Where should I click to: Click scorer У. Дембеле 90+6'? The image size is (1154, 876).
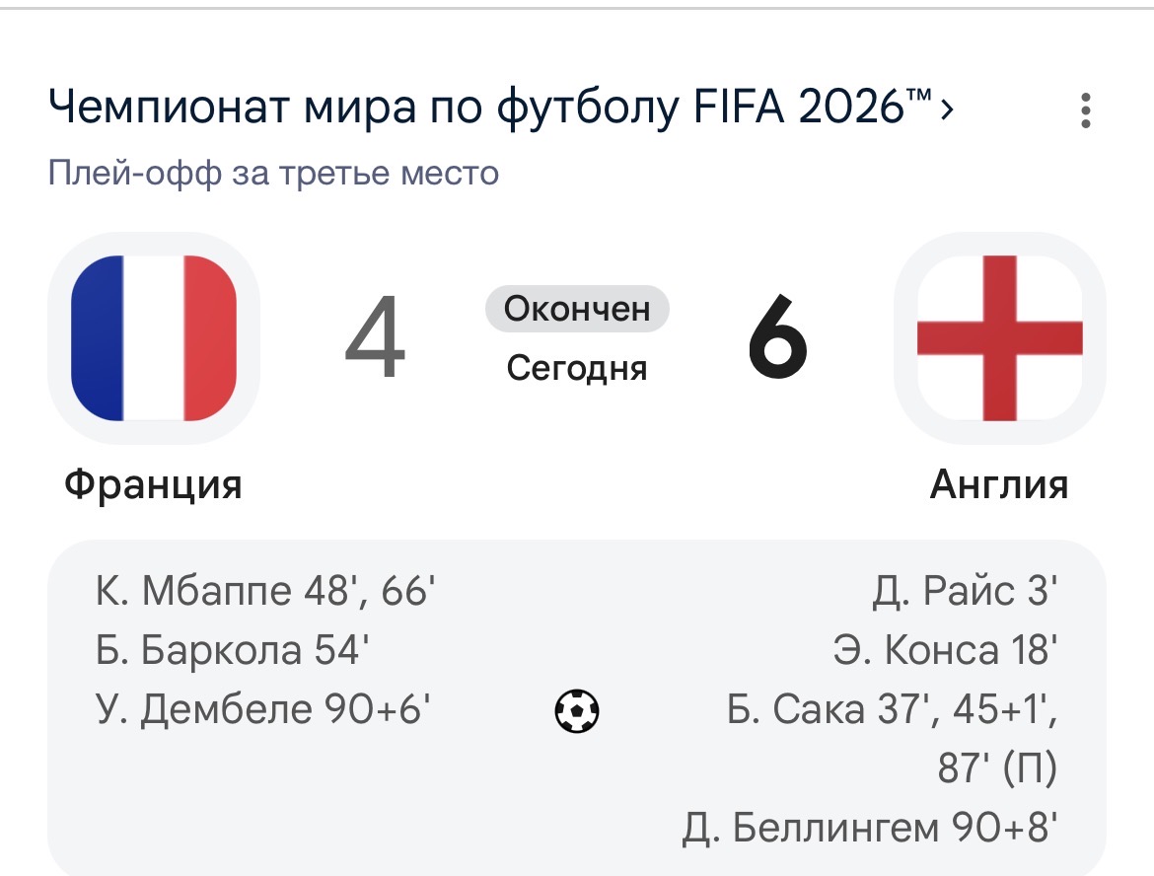pos(262,709)
